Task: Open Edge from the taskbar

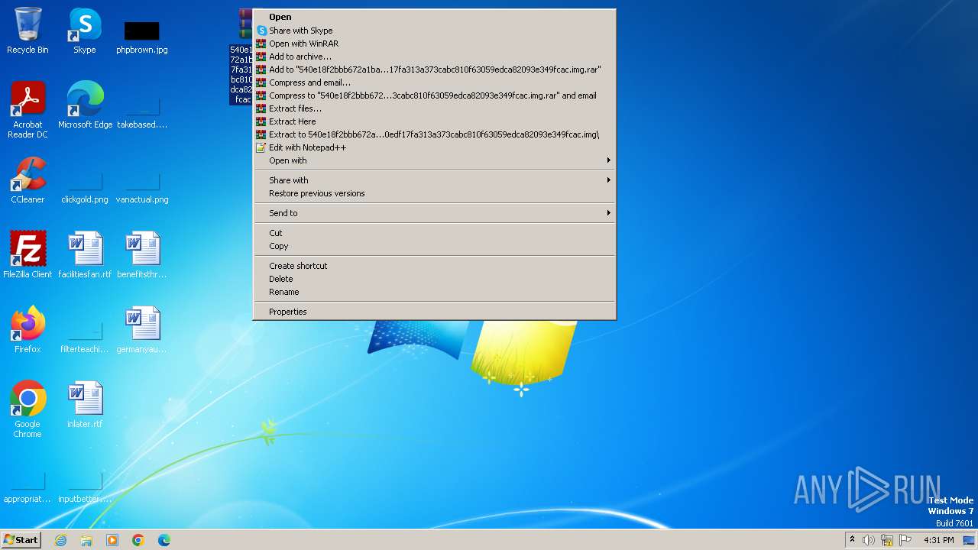Action: (164, 540)
